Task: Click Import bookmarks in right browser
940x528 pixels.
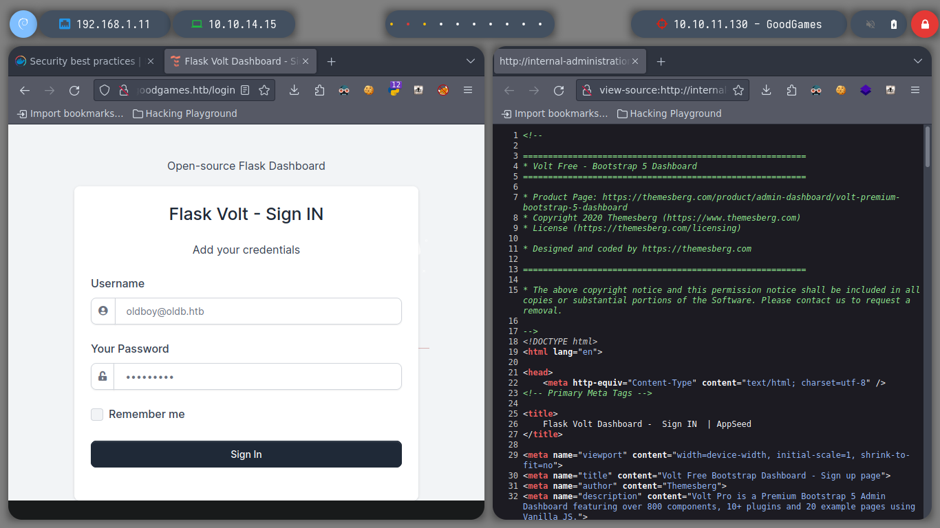Action: click(x=555, y=113)
